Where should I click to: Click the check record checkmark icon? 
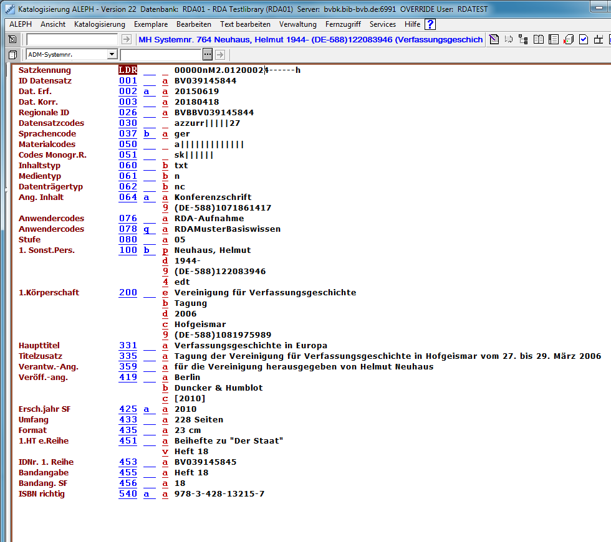(x=584, y=40)
